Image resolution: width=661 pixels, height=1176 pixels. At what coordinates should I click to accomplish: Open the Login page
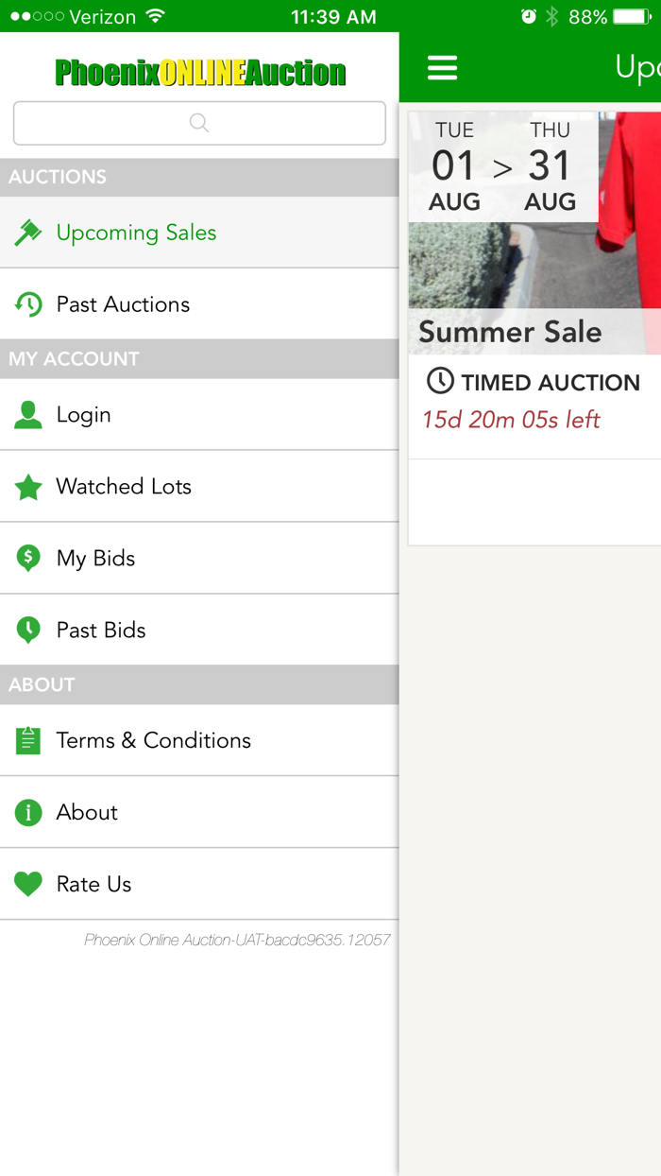point(84,414)
